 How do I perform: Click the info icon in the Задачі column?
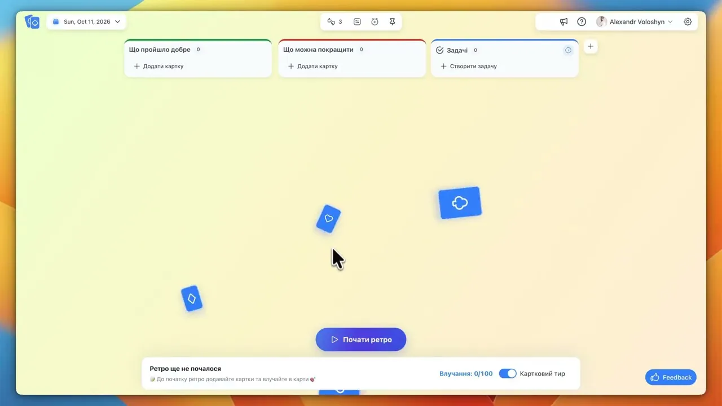[568, 50]
